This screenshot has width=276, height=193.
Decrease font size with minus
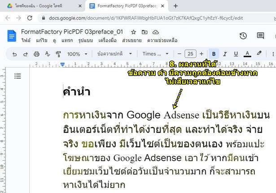tap(180, 54)
